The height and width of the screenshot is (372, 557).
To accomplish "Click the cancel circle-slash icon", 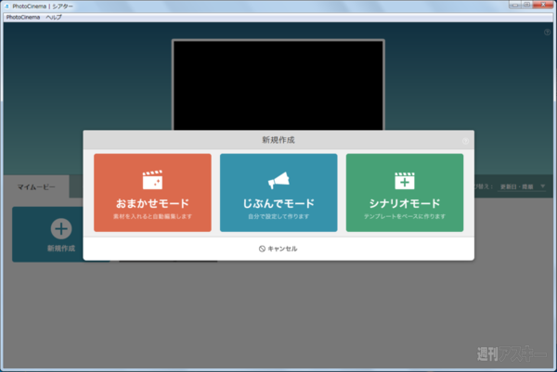I will [262, 249].
